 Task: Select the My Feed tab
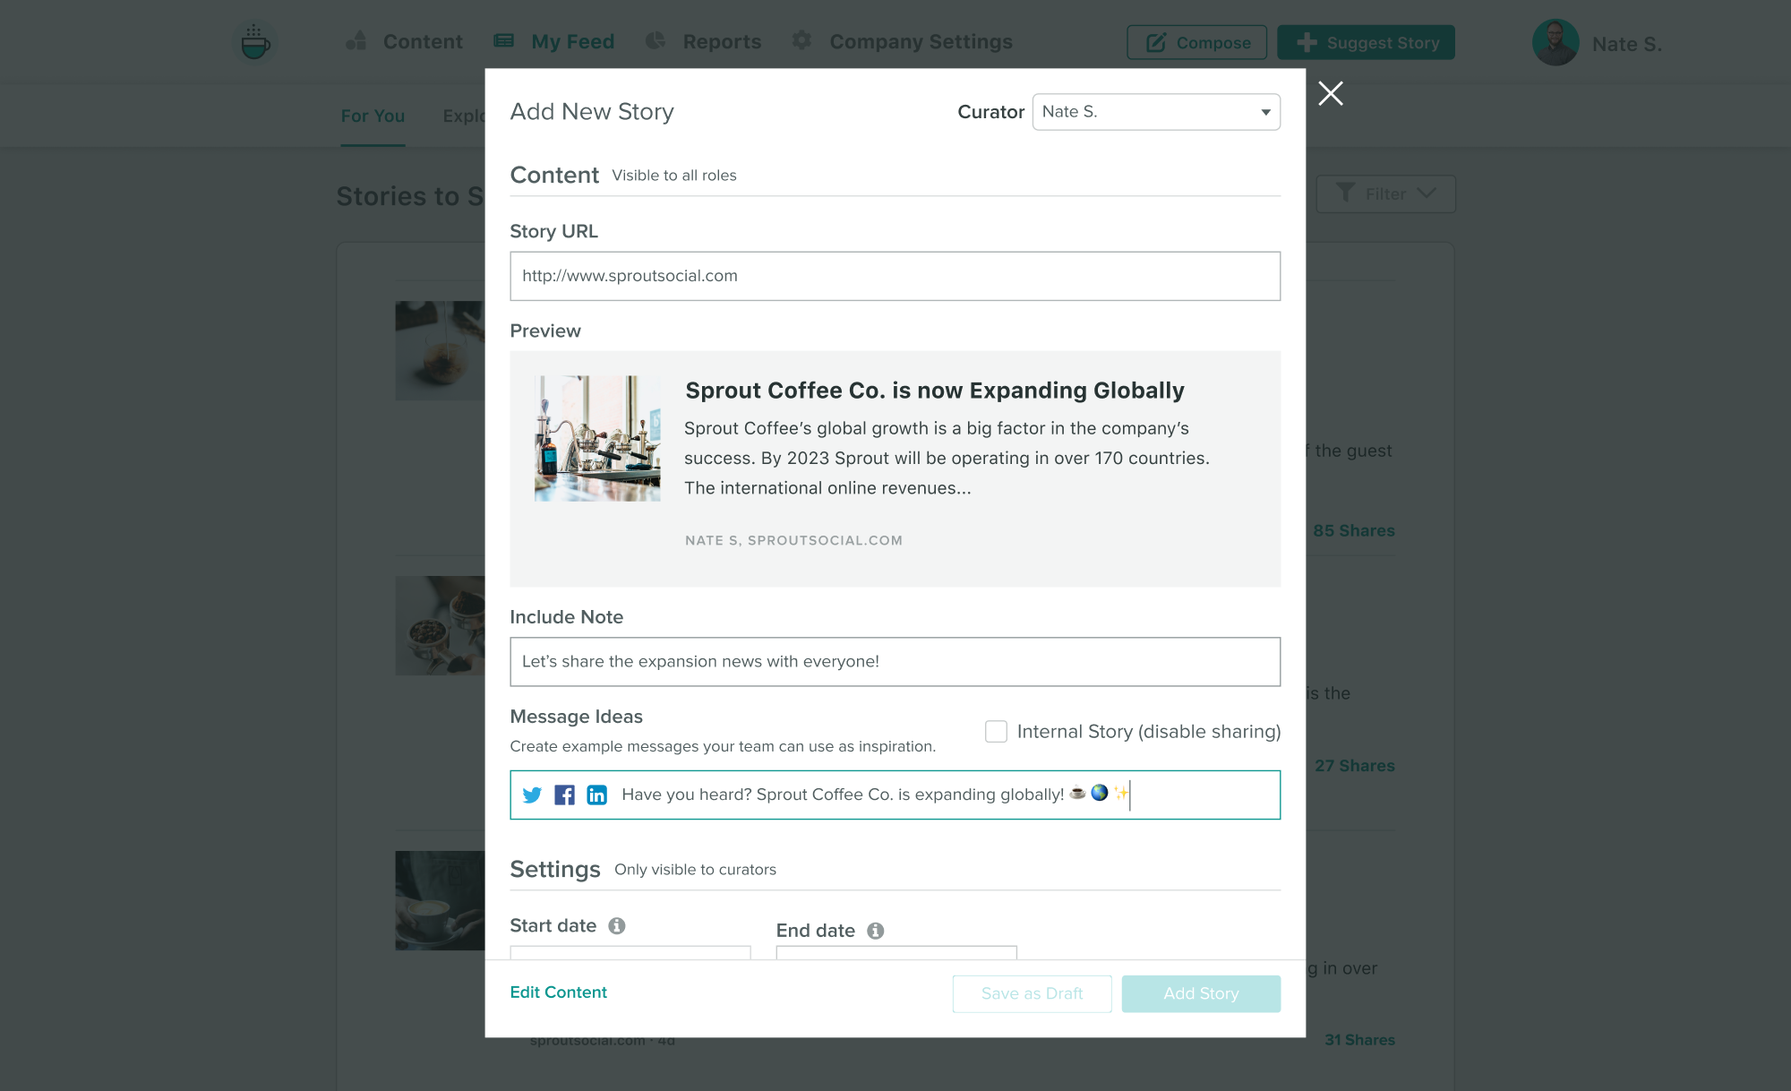572,42
